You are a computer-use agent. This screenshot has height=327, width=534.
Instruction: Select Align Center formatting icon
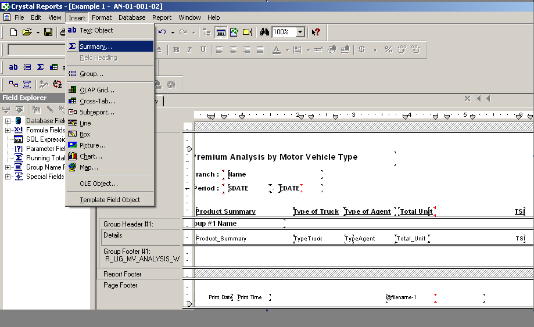point(233,50)
